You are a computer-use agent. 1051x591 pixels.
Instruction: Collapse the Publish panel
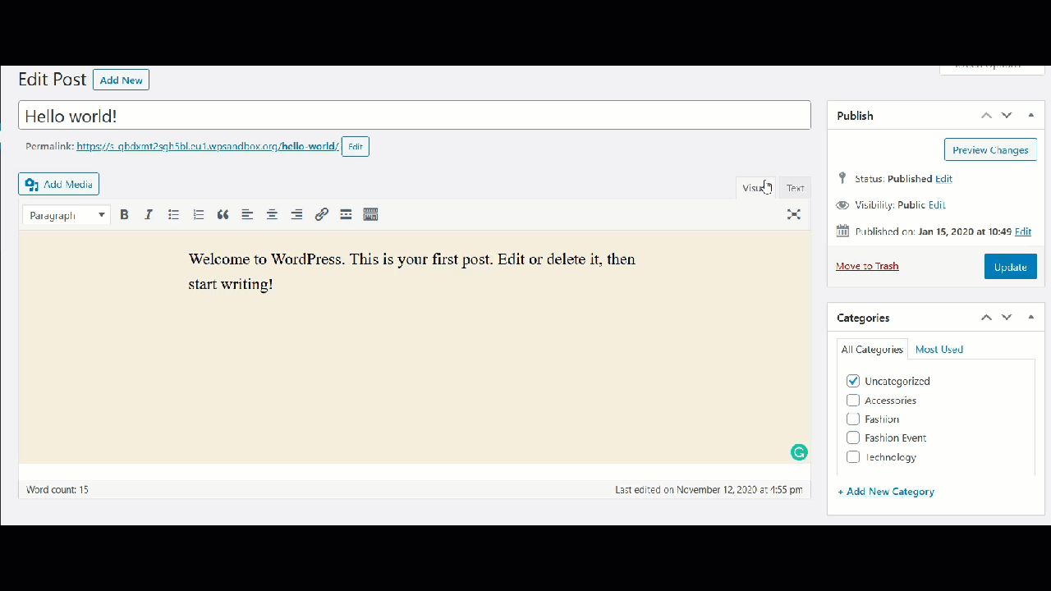coord(1030,115)
